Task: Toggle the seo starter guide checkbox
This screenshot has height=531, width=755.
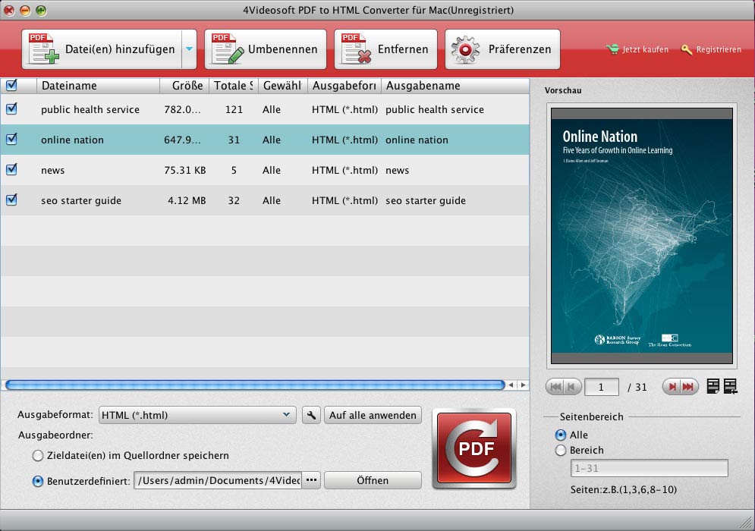Action: (11, 200)
